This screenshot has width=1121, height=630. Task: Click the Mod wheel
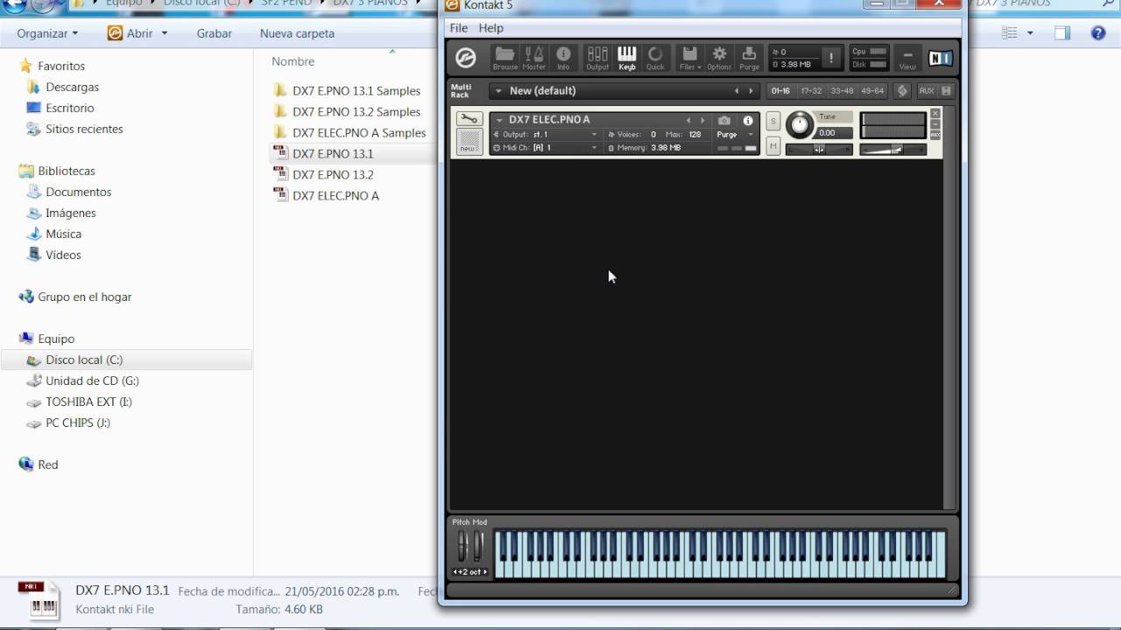[x=478, y=546]
